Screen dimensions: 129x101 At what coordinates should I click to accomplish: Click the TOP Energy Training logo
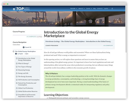(x=21, y=9)
